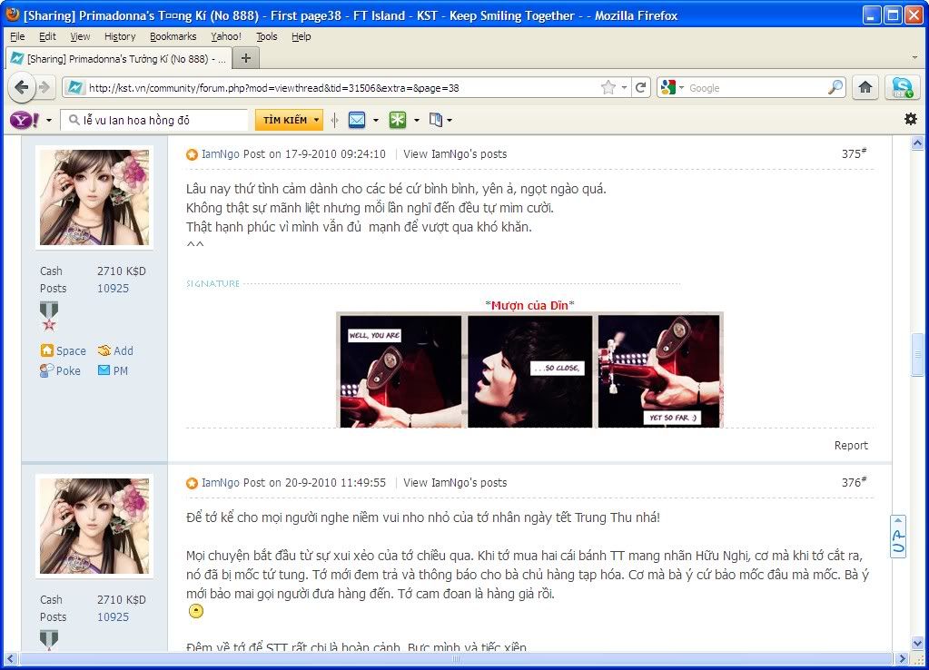Screen dimensions: 929x670
Task: Click the green asterisk toolbar icon
Action: tap(398, 120)
